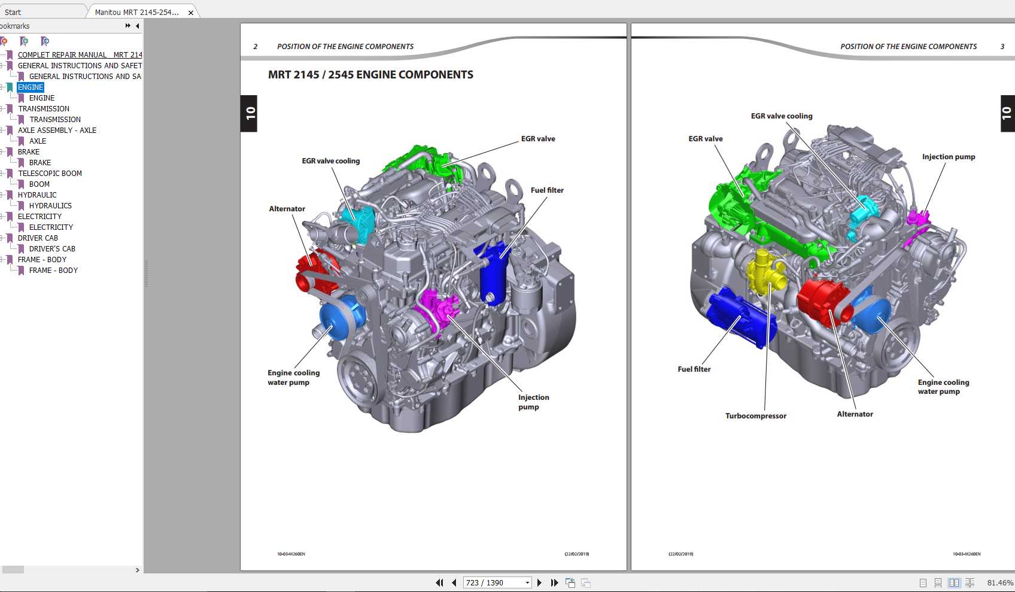
Task: Collapse the bookmarks panel with left arrow
Action: coord(138,26)
